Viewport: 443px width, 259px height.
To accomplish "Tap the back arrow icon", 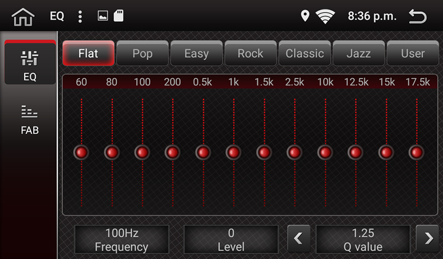I will click(x=418, y=16).
